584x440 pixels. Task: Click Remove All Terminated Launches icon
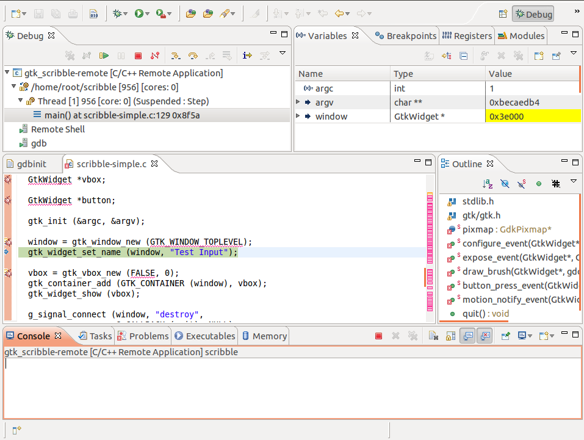coord(70,56)
